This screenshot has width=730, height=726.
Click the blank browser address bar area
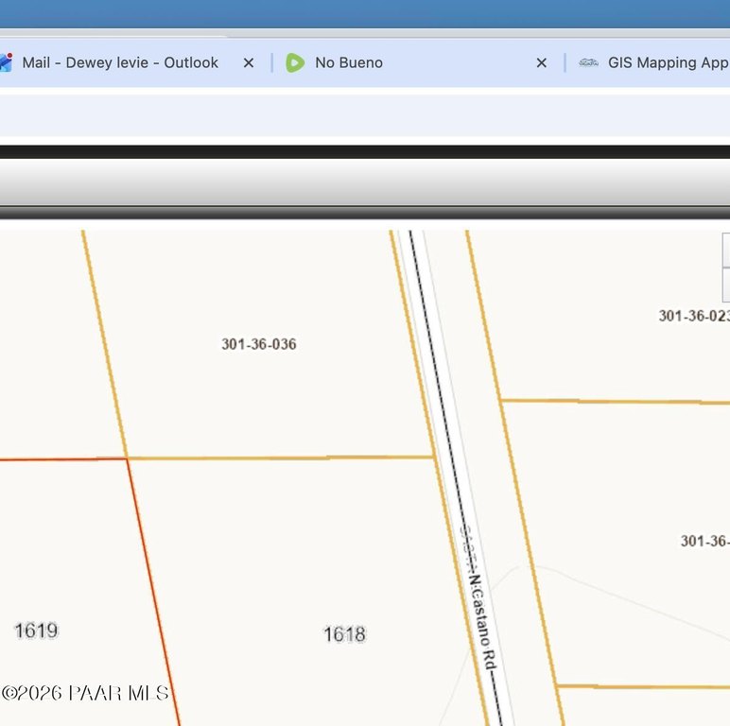pyautogui.click(x=365, y=116)
